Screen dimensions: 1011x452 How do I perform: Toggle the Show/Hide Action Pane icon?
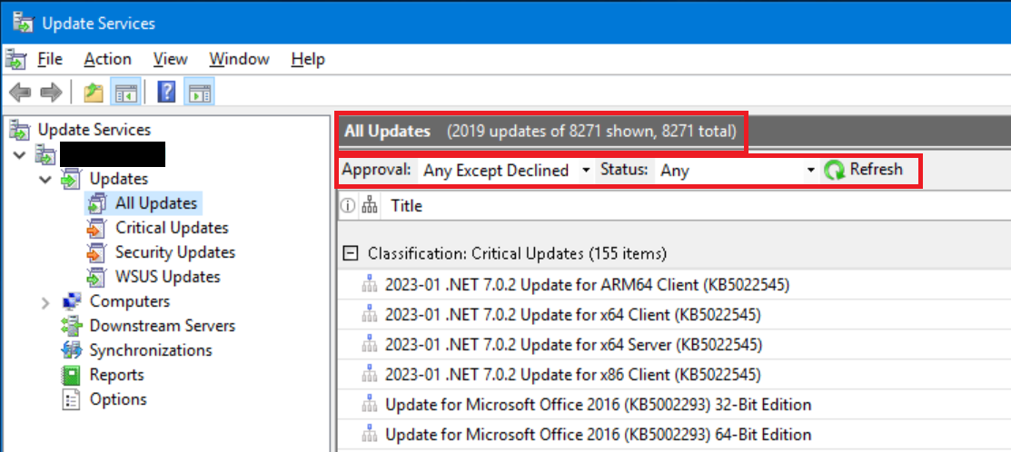tap(199, 92)
